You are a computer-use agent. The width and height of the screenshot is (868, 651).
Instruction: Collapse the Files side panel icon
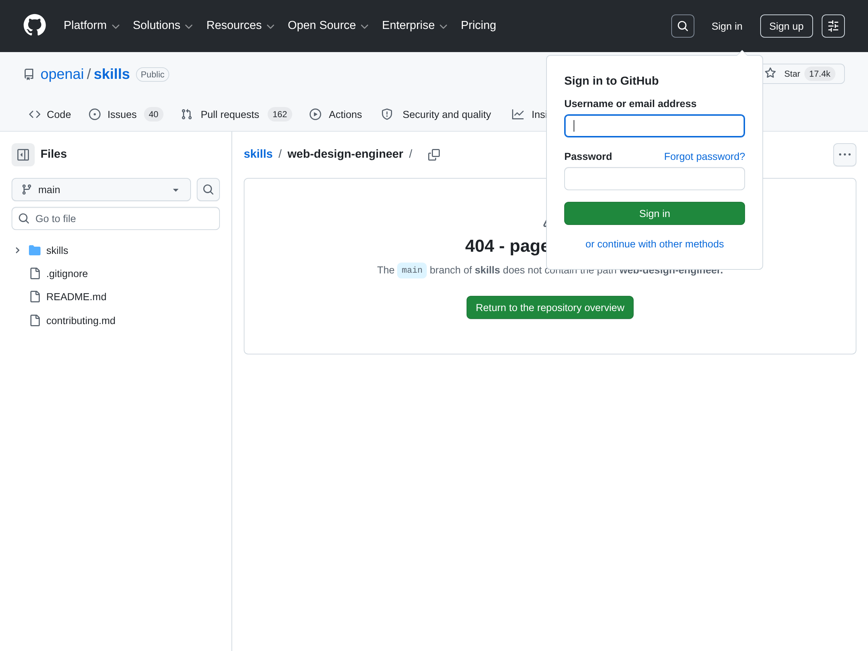point(23,154)
